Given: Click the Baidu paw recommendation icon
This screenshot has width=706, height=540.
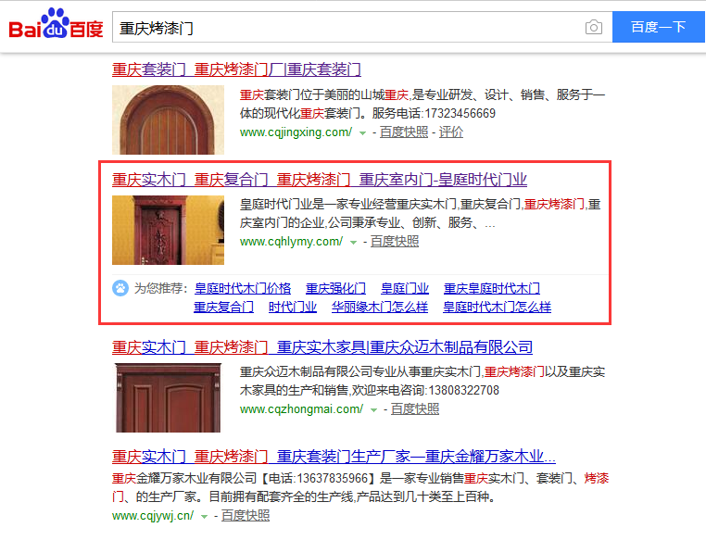Looking at the screenshot, I should pyautogui.click(x=120, y=288).
